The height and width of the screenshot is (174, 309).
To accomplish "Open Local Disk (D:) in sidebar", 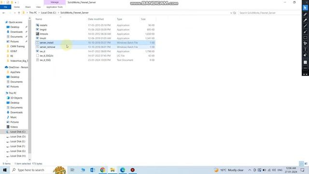I will point(18,137).
